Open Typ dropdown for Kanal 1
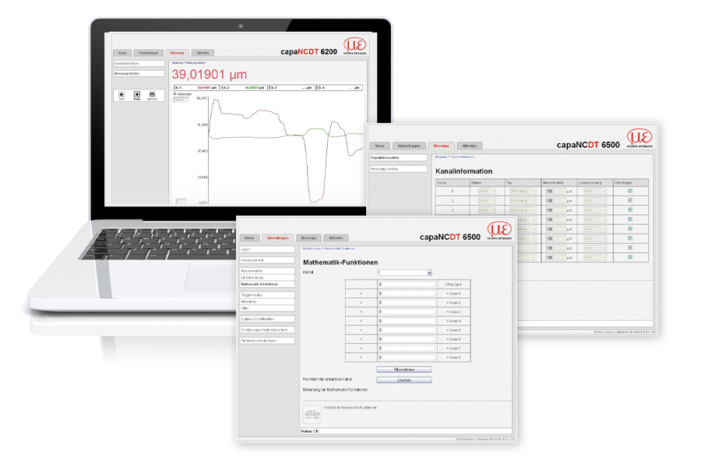This screenshot has height=467, width=701. click(x=523, y=191)
